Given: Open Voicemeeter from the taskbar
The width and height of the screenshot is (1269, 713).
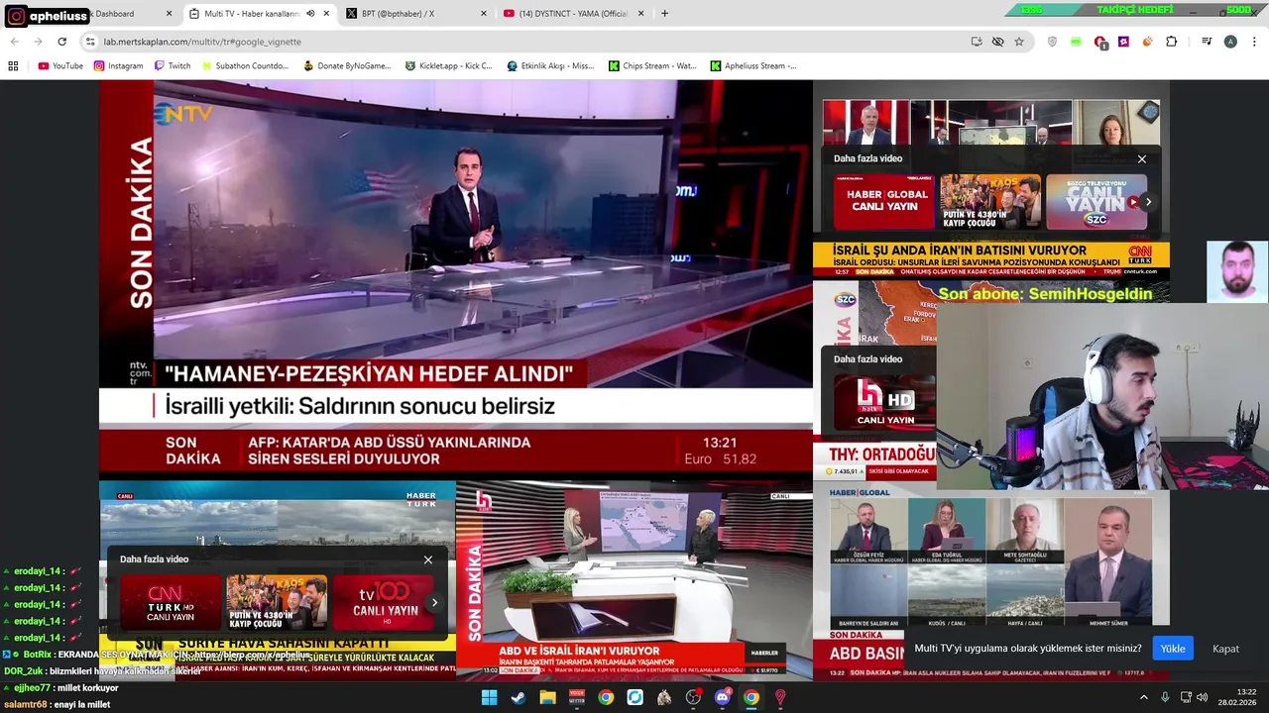Looking at the screenshot, I should [x=577, y=697].
